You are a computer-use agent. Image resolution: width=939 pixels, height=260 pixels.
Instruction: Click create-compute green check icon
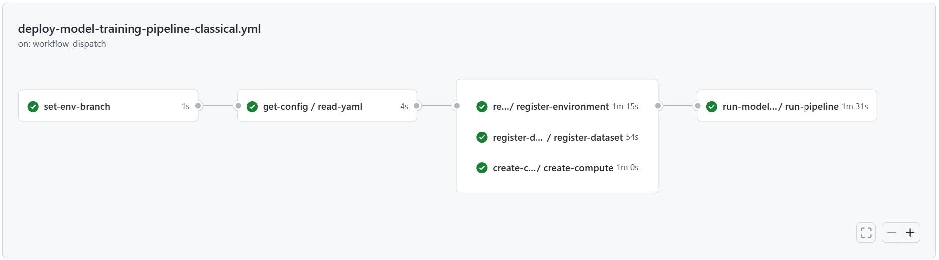click(482, 168)
